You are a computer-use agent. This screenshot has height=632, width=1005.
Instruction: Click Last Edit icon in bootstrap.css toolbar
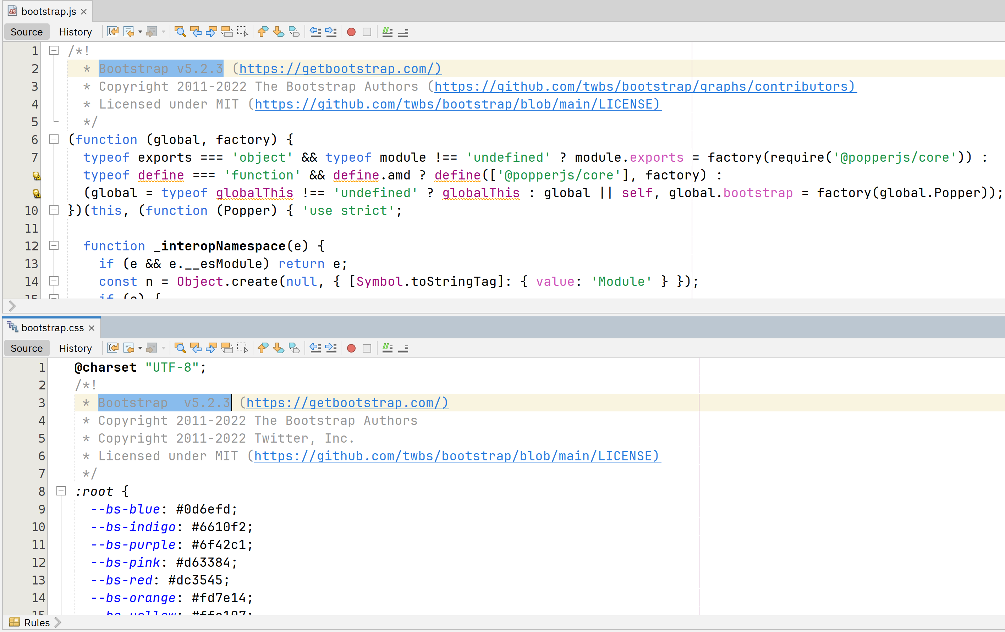(113, 348)
